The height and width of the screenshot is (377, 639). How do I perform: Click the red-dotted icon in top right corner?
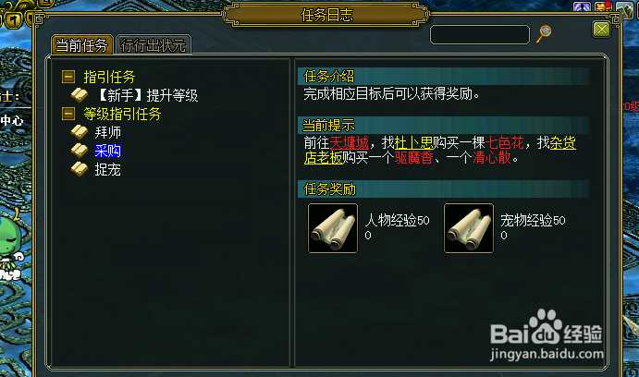[603, 6]
